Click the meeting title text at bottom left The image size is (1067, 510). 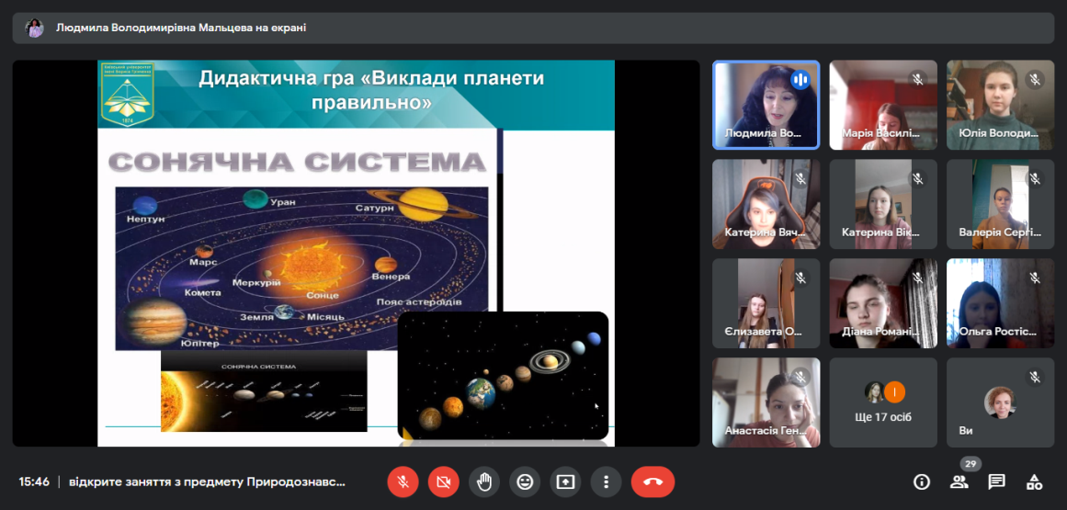208,482
